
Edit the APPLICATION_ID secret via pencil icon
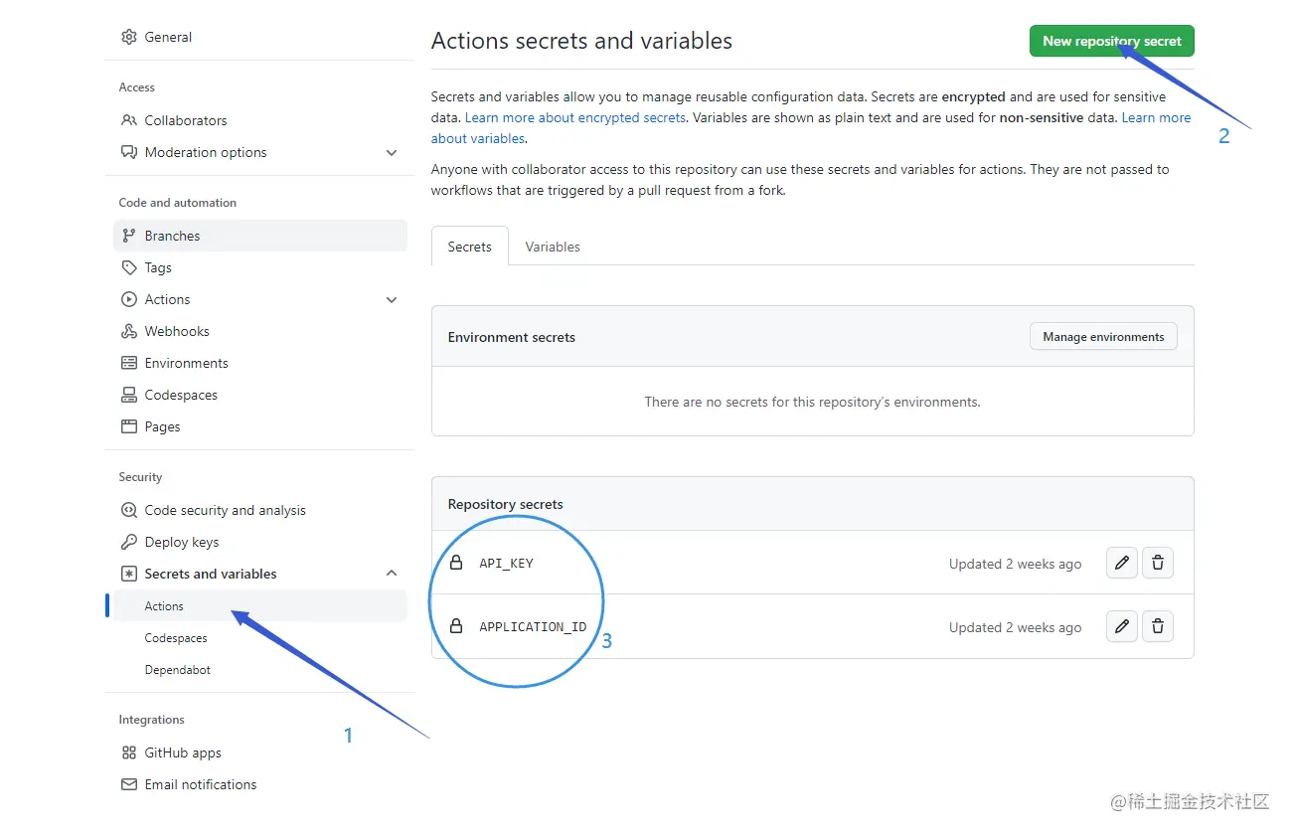[1121, 627]
